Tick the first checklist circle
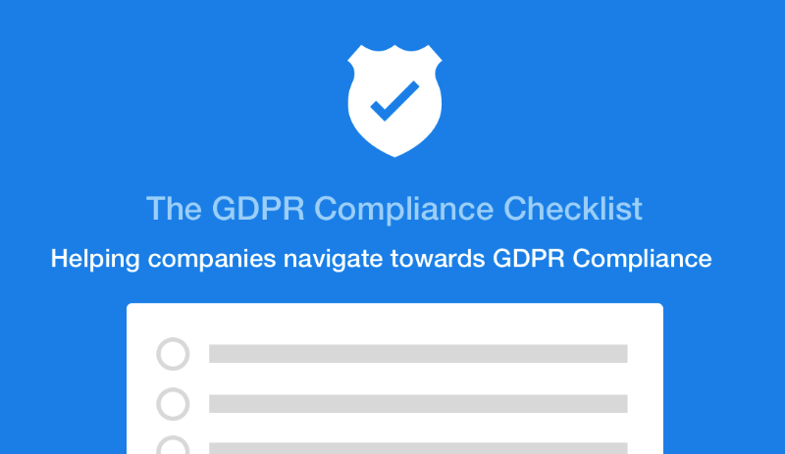 [x=173, y=354]
